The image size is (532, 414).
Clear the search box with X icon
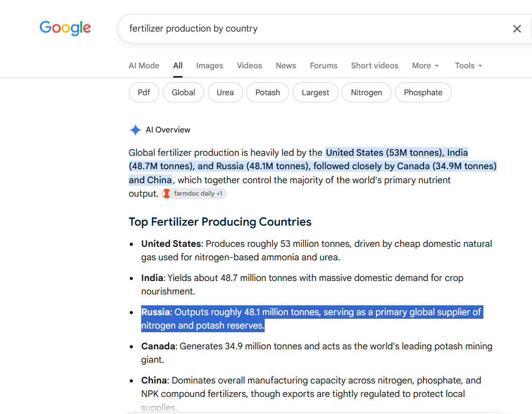[x=516, y=29]
